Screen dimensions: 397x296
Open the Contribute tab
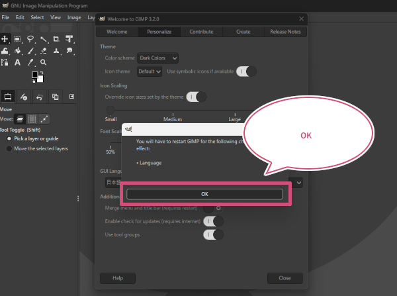[201, 31]
